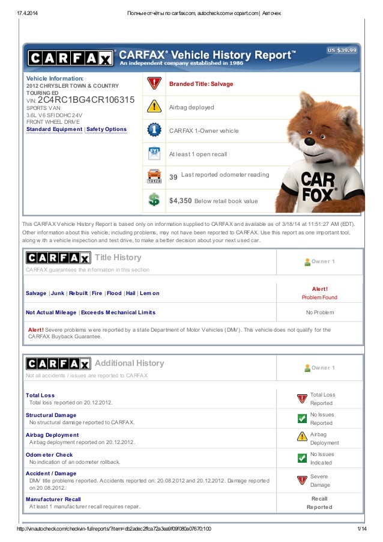Click the $4,350 Below retail book value text
Viewport: 383px width, 542px height.
tap(214, 201)
